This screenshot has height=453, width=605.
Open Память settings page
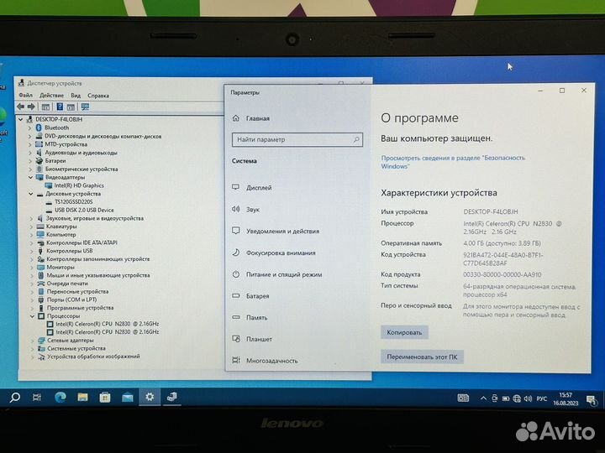click(250, 318)
